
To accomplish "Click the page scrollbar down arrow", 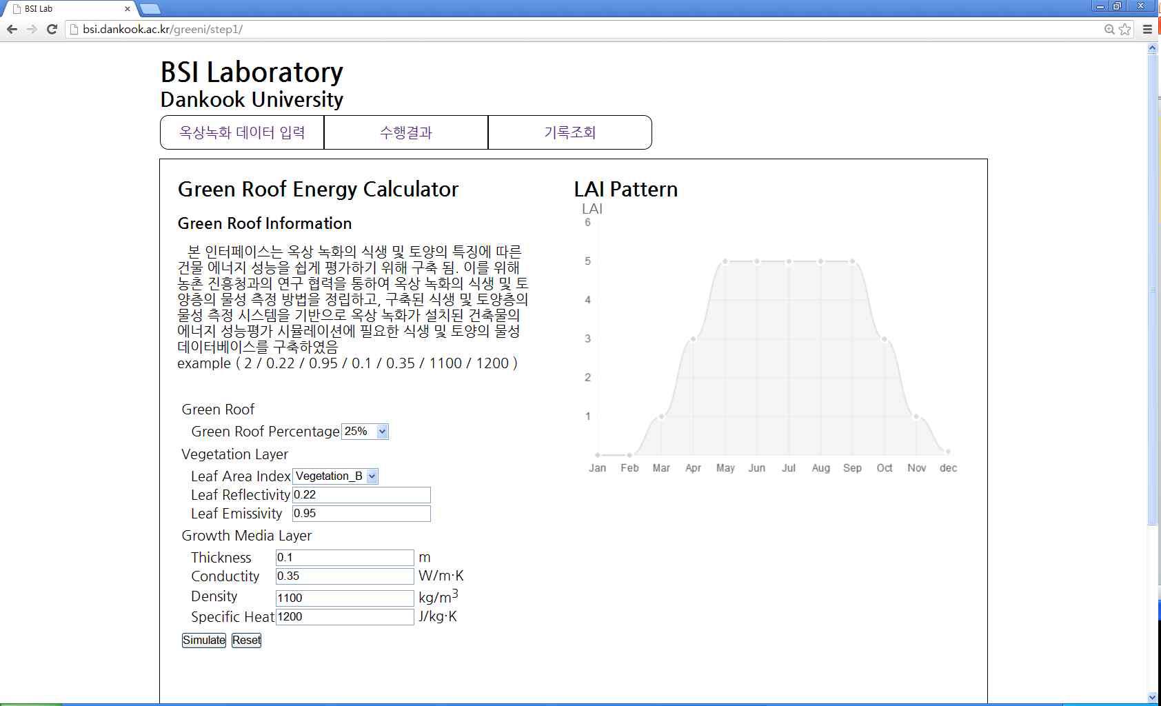I will tap(1152, 698).
